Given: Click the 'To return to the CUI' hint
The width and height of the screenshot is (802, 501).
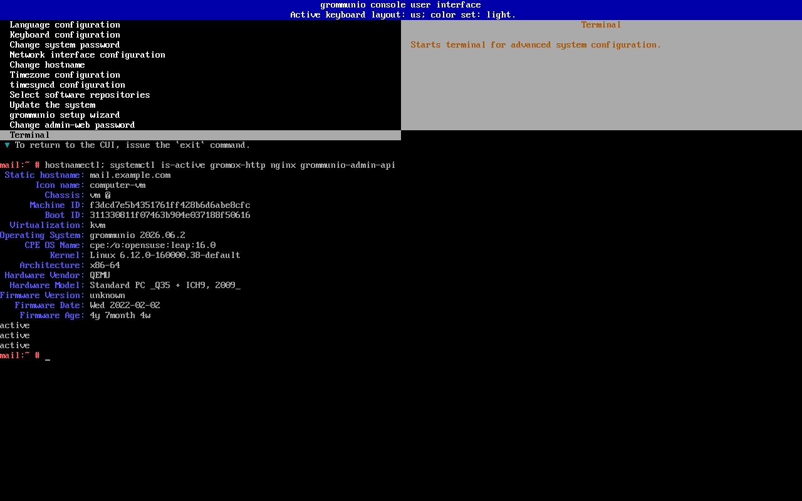Looking at the screenshot, I should [132, 145].
